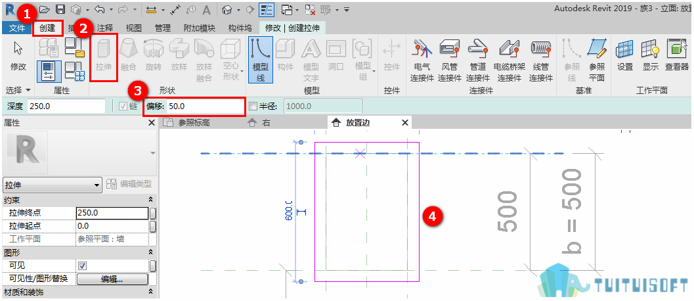This screenshot has width=694, height=301.
Task: Click the 编辑... visibility override button
Action: 112,279
